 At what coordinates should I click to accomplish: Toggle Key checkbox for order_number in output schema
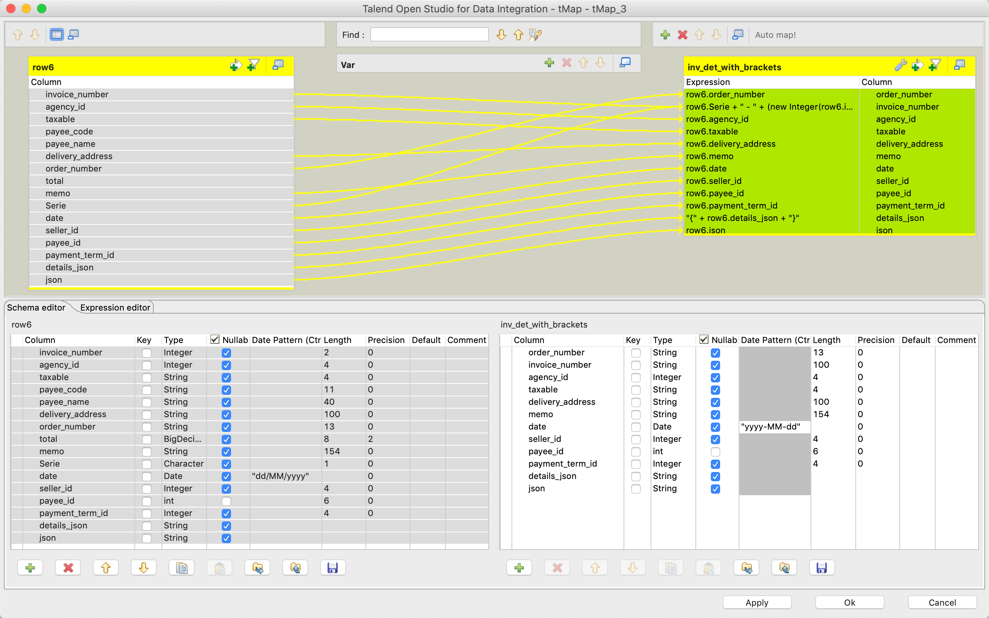click(x=636, y=353)
